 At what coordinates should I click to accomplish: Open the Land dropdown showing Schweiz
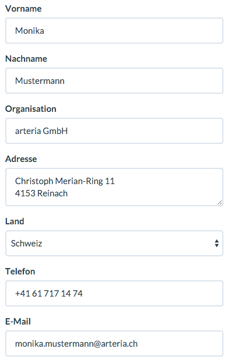click(114, 243)
